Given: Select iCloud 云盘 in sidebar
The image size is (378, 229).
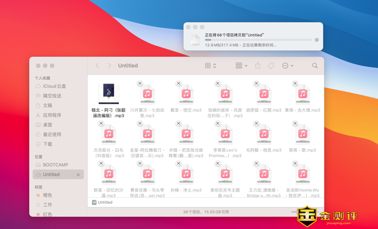Looking at the screenshot, I should (54, 86).
